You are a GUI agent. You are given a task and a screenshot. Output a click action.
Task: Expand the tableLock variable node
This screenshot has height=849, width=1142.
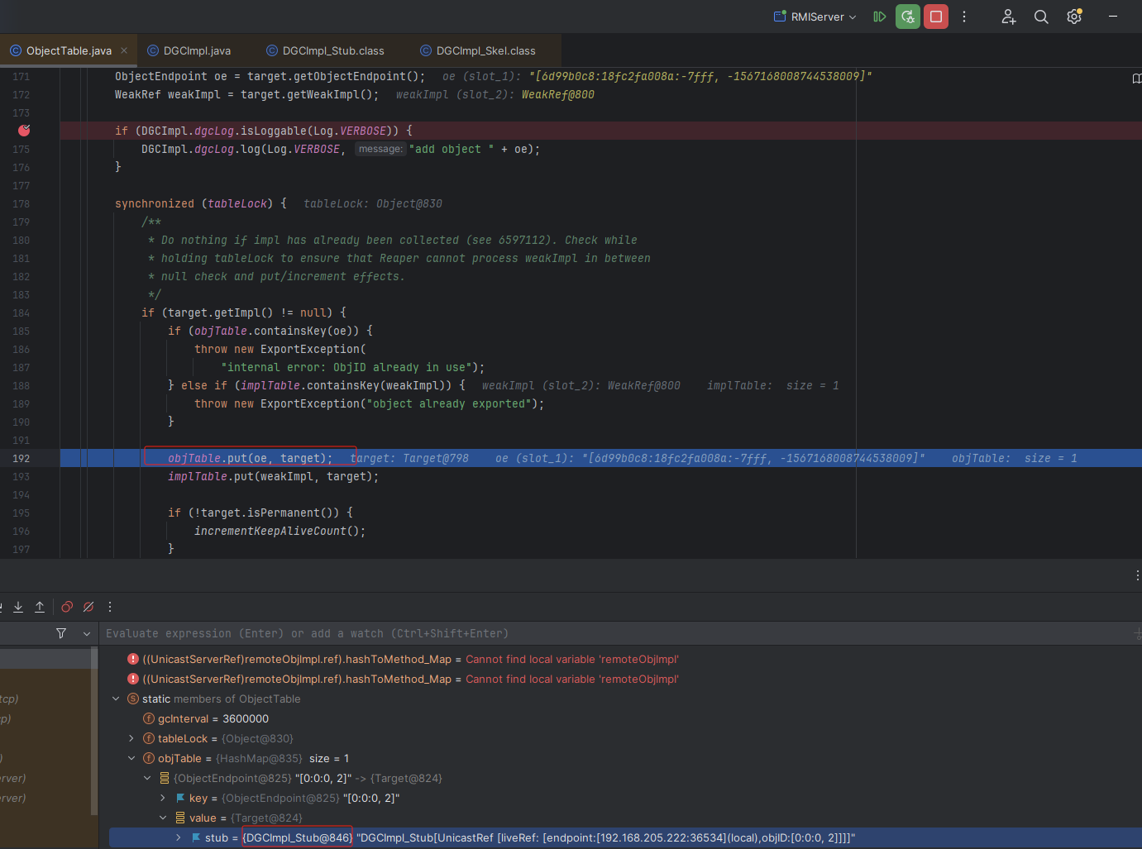click(131, 738)
